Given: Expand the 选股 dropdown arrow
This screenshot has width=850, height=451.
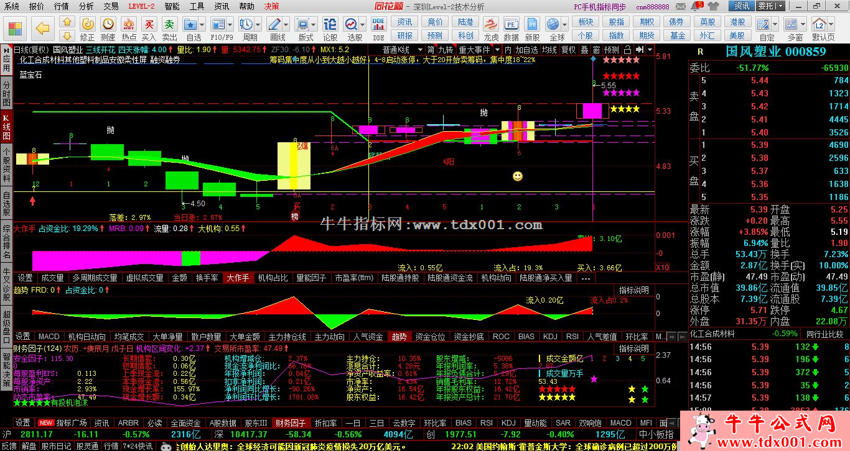Looking at the screenshot, I should coord(363,24).
